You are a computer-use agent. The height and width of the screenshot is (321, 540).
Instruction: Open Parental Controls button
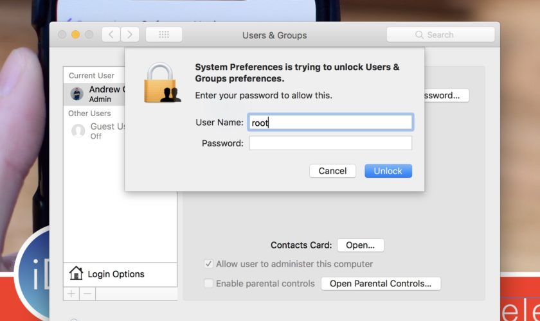pos(381,283)
